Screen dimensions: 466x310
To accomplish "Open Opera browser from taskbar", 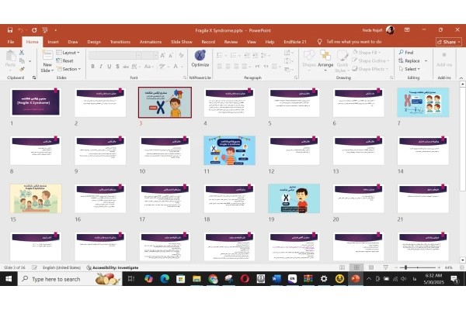I will (245, 279).
